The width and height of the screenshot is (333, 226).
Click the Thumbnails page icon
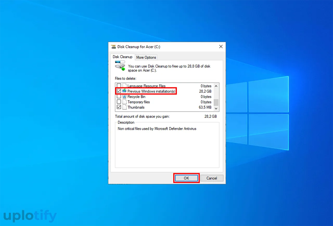[124, 107]
